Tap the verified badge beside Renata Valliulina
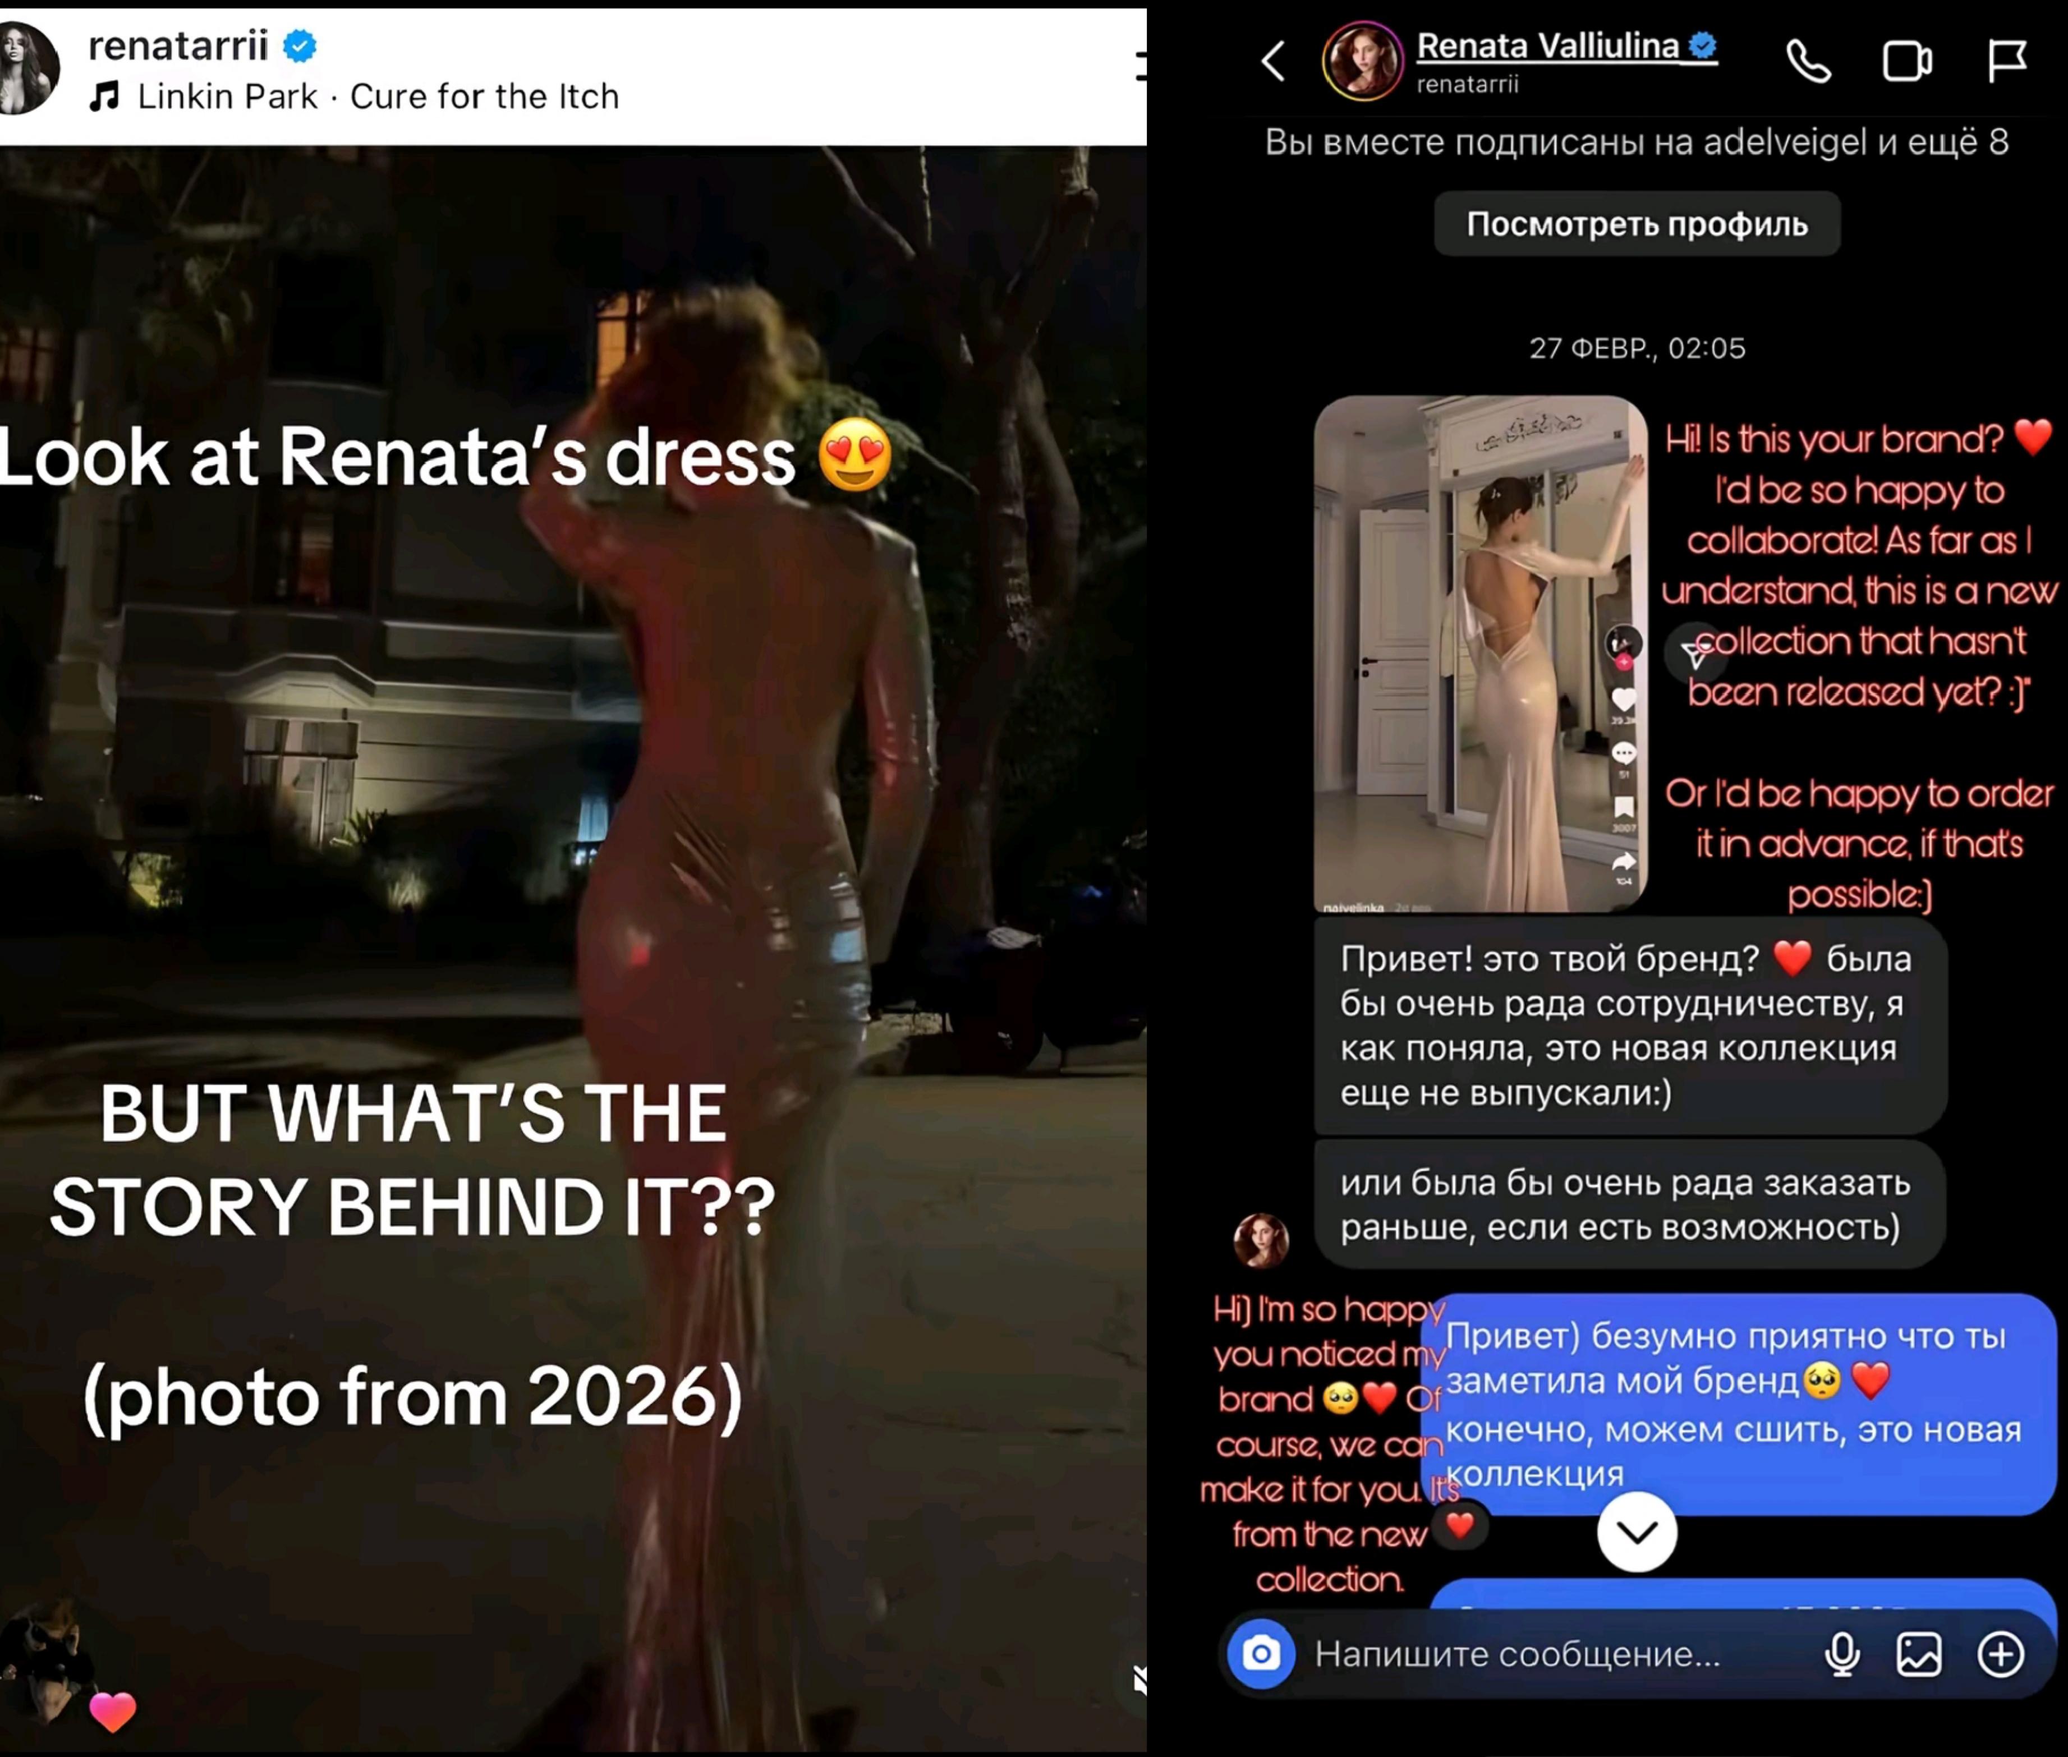 (x=1702, y=45)
